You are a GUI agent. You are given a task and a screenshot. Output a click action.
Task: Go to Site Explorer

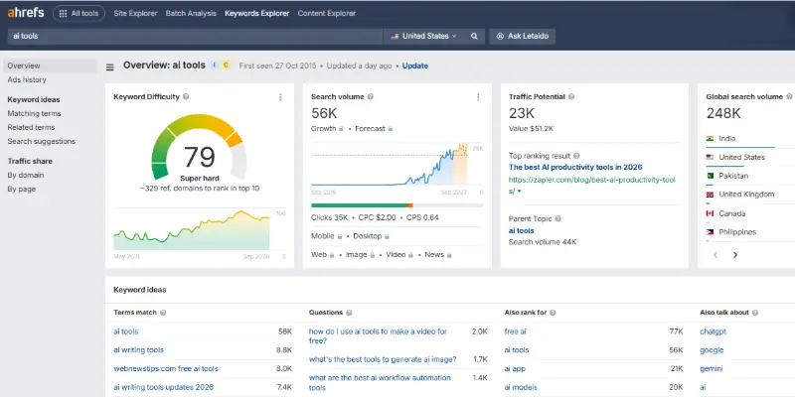[x=135, y=14]
